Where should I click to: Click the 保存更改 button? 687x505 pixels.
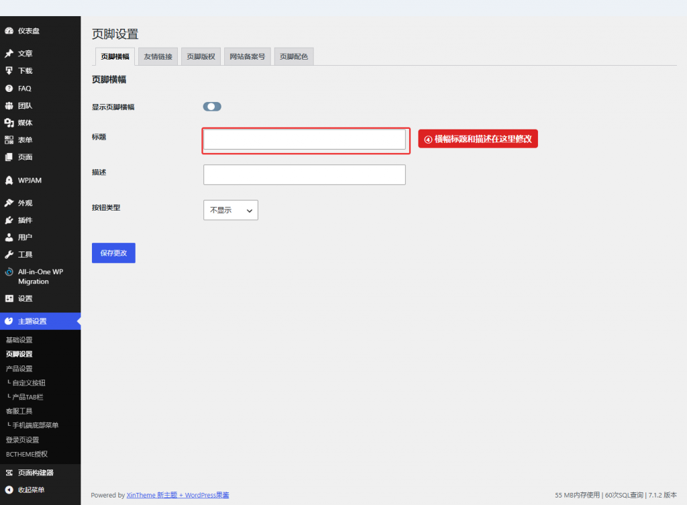[113, 253]
